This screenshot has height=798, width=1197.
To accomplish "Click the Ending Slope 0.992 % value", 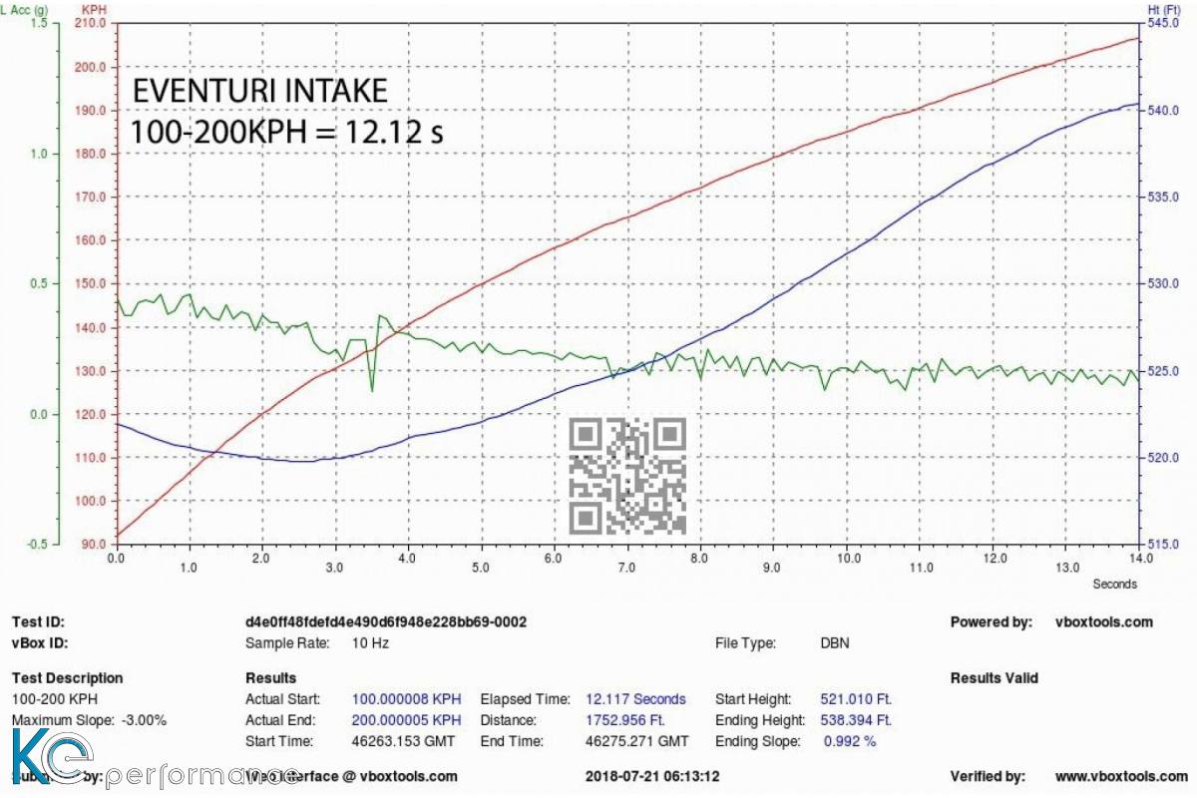I will [x=849, y=741].
